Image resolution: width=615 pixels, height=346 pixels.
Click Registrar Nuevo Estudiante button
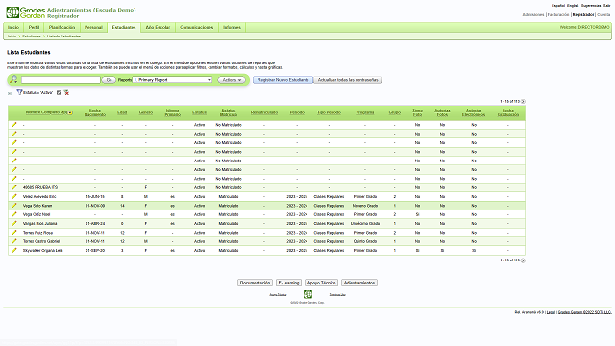283,80
